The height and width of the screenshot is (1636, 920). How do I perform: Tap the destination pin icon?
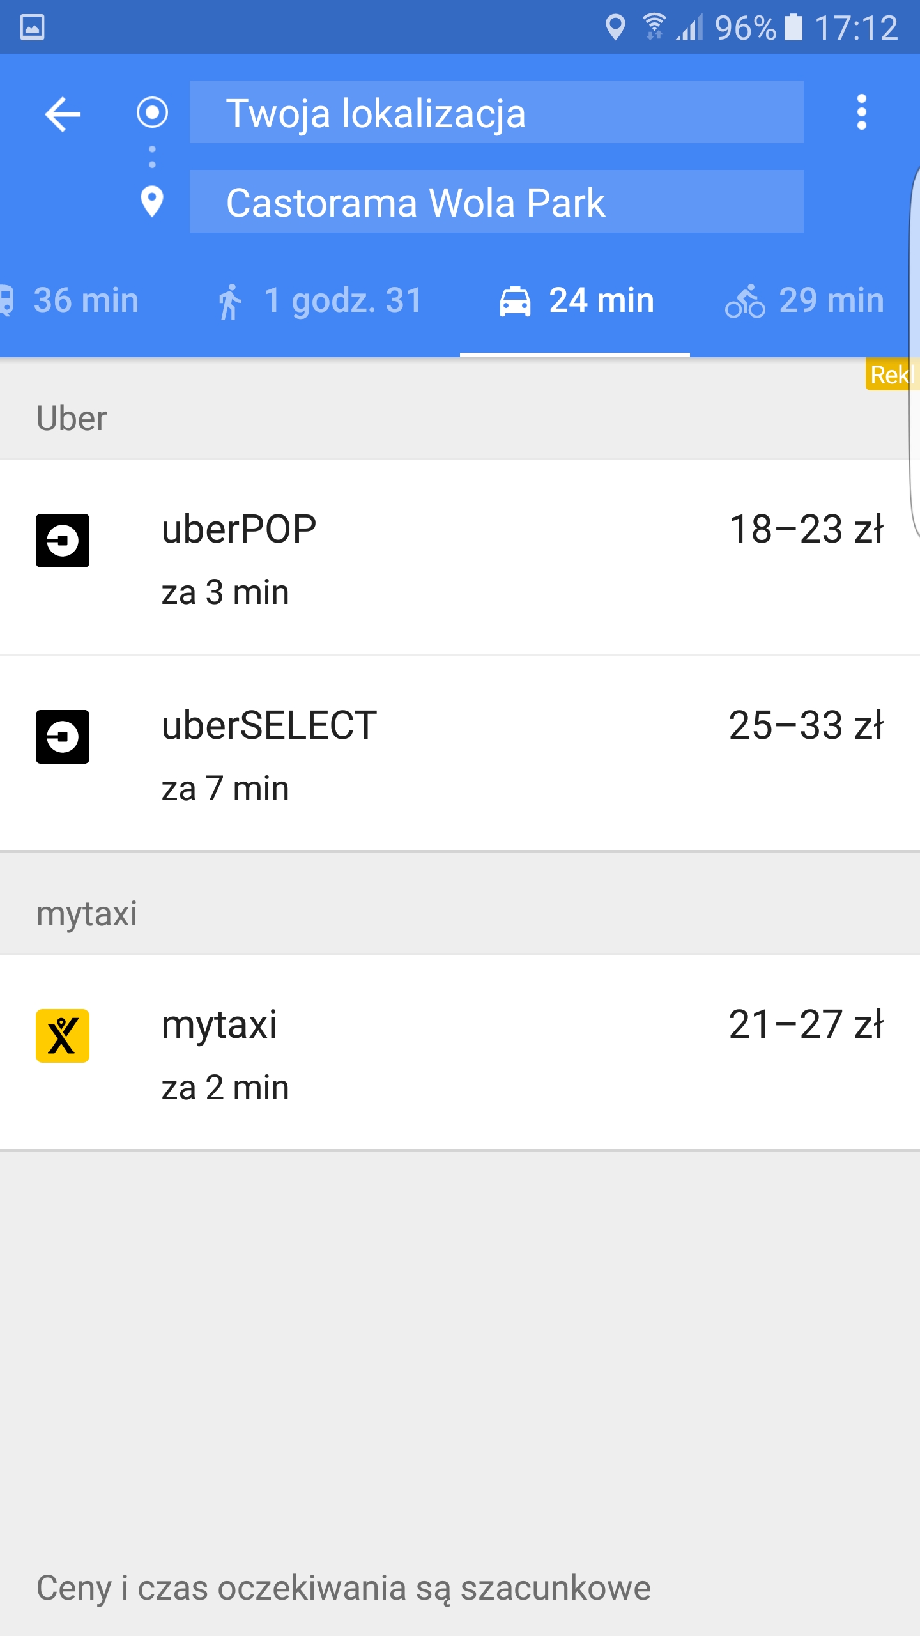point(152,202)
